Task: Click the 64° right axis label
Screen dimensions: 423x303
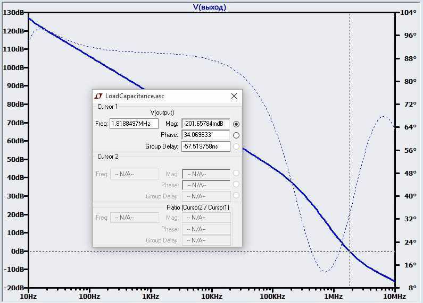Action: [410, 127]
